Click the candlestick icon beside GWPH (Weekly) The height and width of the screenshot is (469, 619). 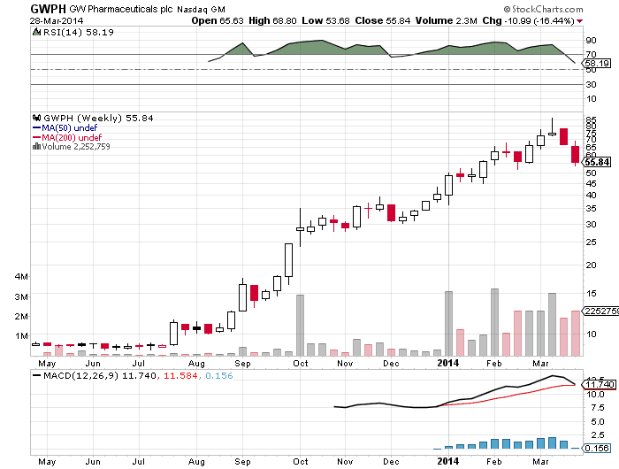37,118
